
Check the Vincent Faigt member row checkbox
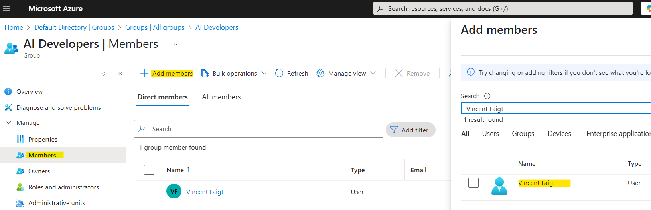[149, 191]
